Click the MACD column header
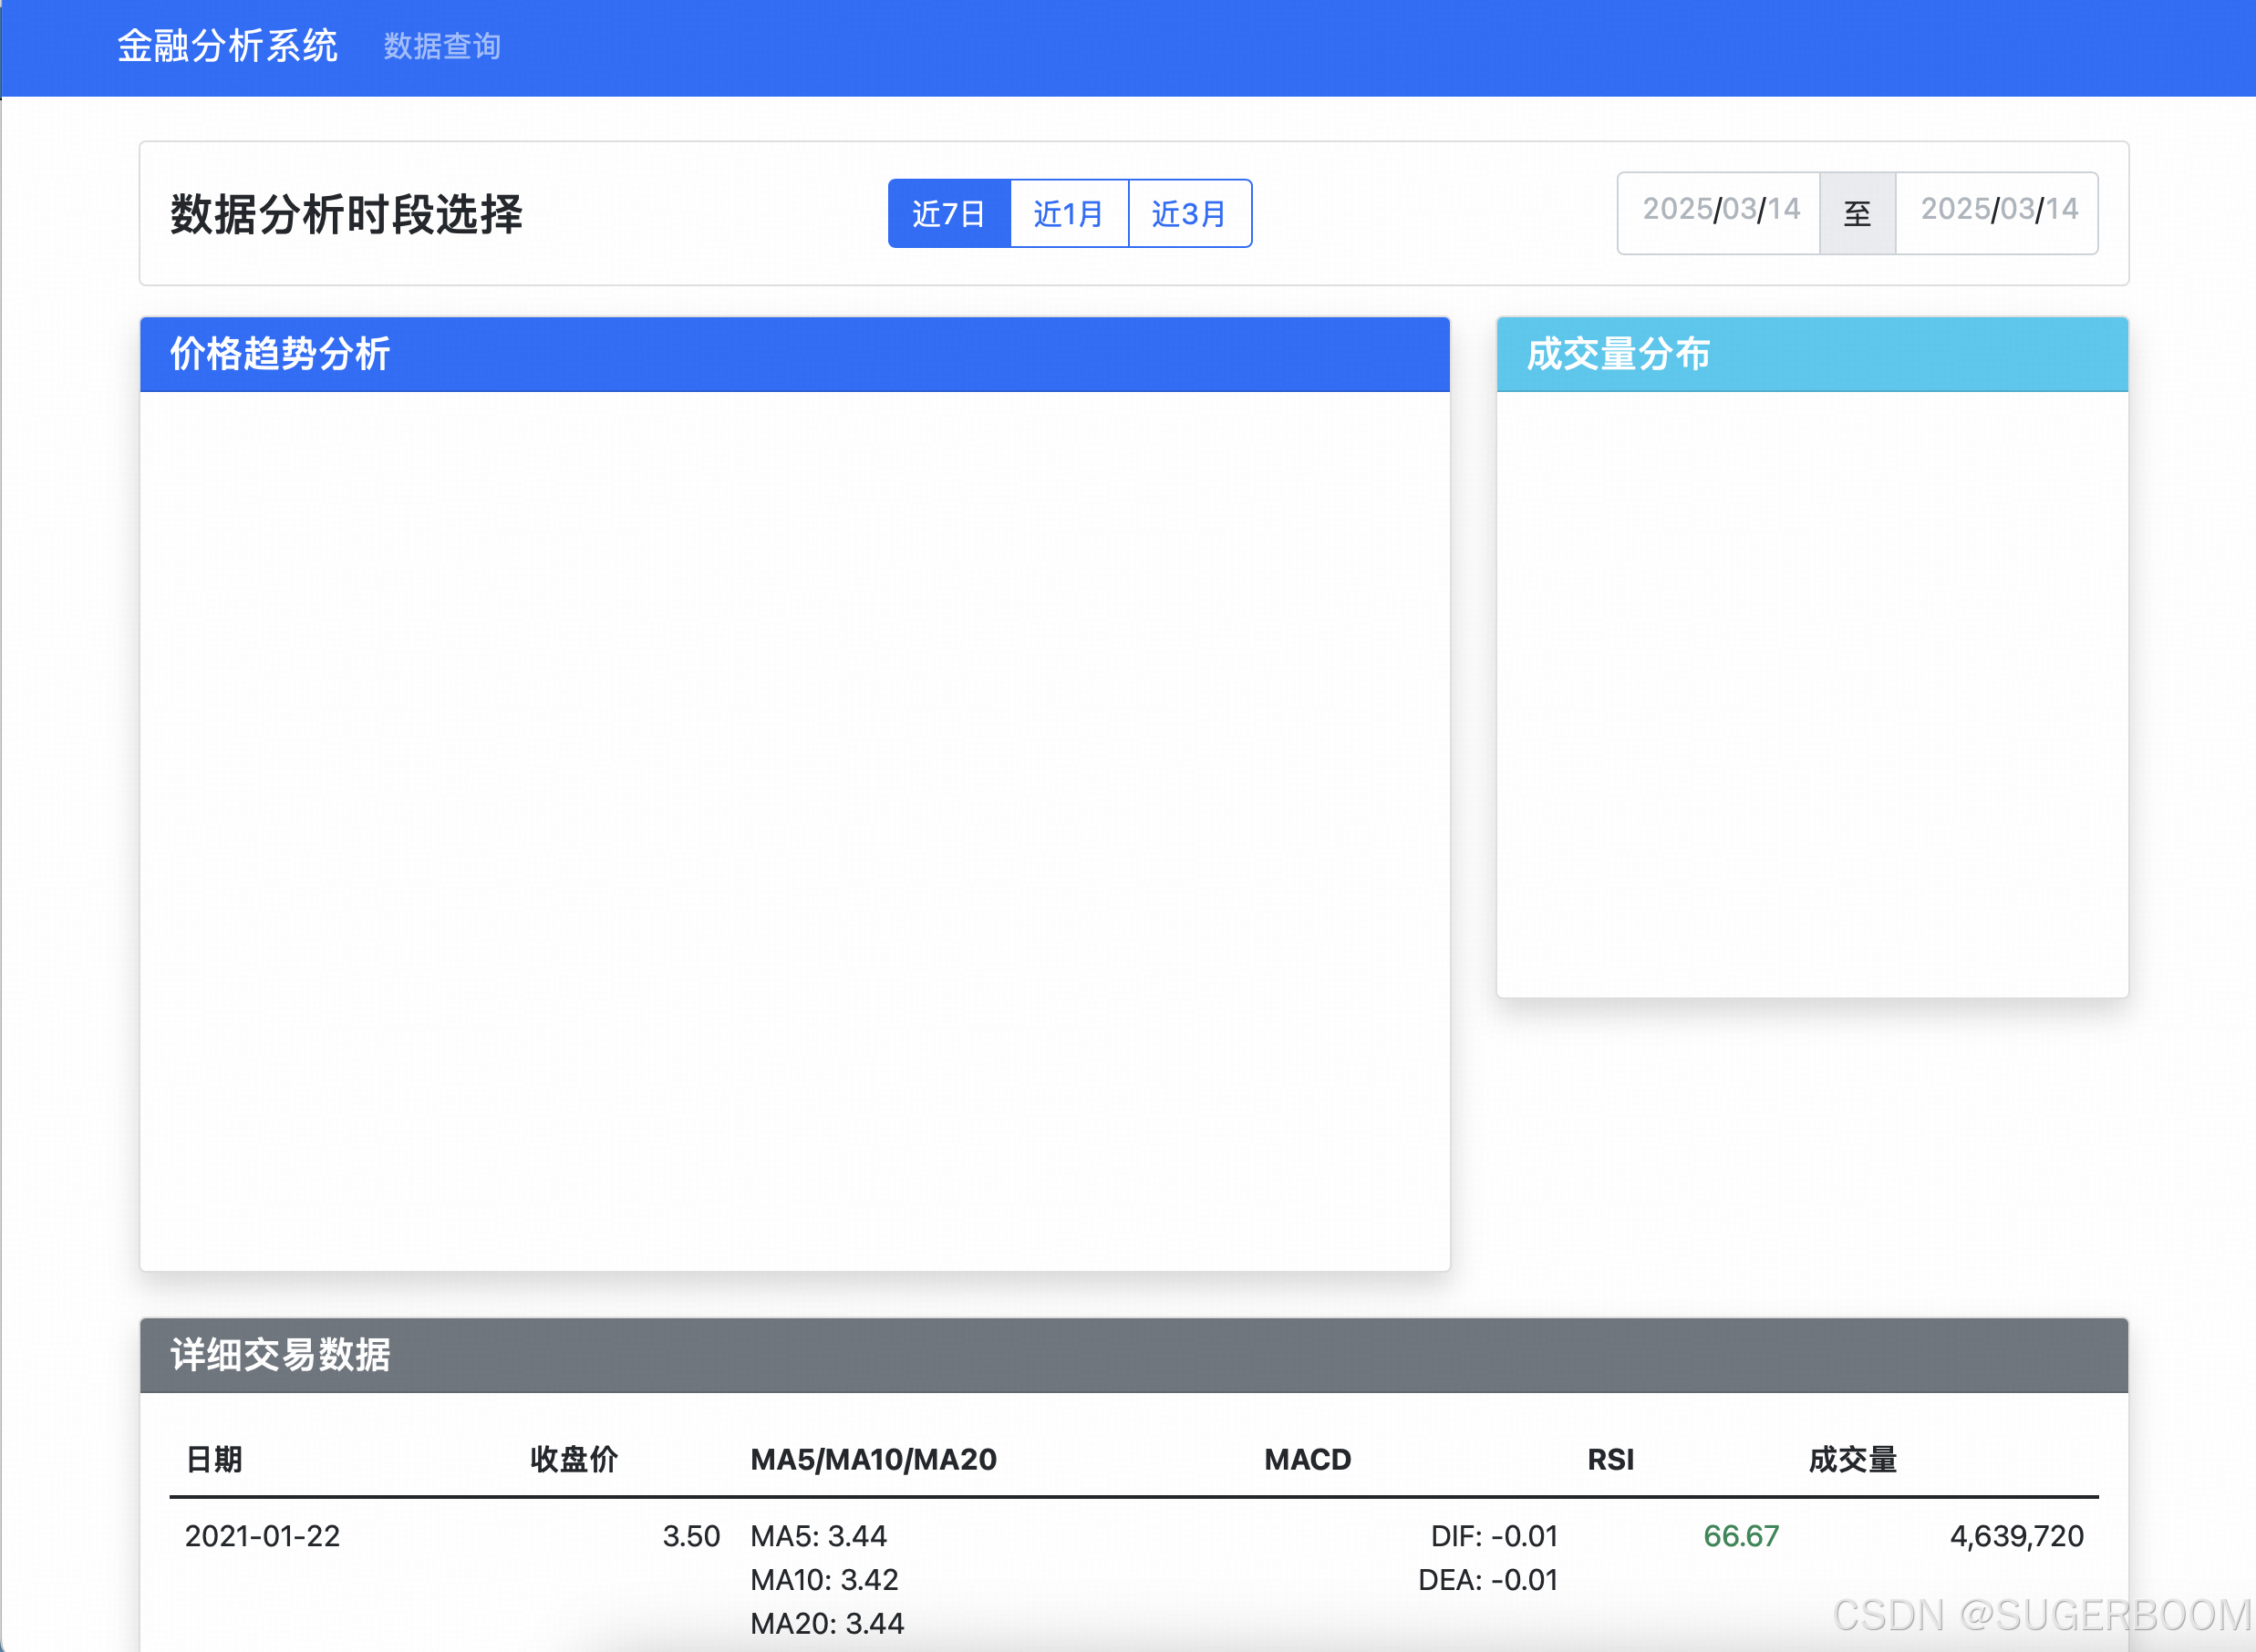This screenshot has width=2256, height=1652. (x=1307, y=1459)
